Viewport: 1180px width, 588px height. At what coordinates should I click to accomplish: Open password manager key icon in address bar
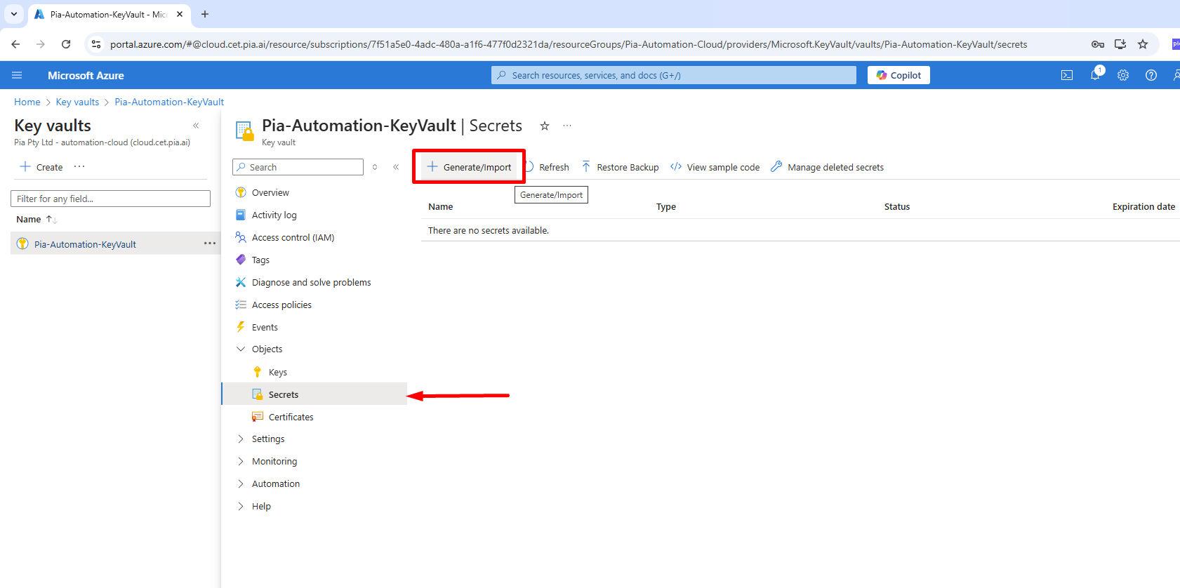click(x=1098, y=44)
